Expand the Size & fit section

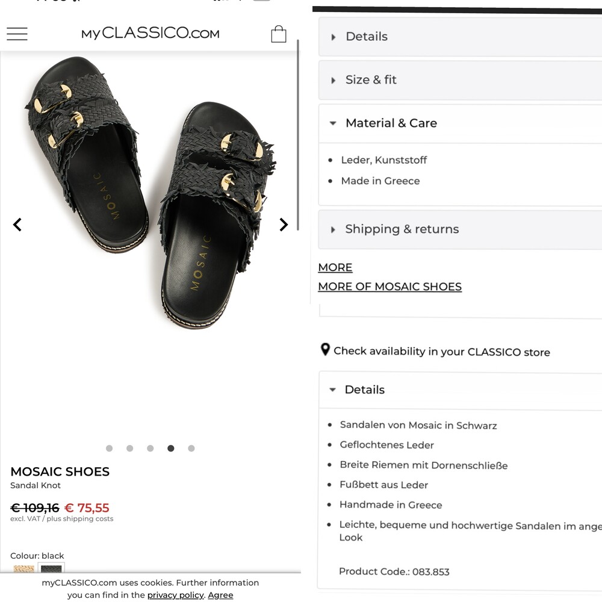[x=461, y=80]
